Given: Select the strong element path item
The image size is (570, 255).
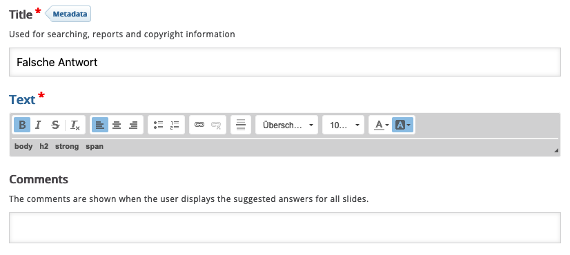Looking at the screenshot, I should point(67,146).
